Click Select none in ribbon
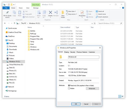This screenshot has width=127, height=109. (x=101, y=14)
